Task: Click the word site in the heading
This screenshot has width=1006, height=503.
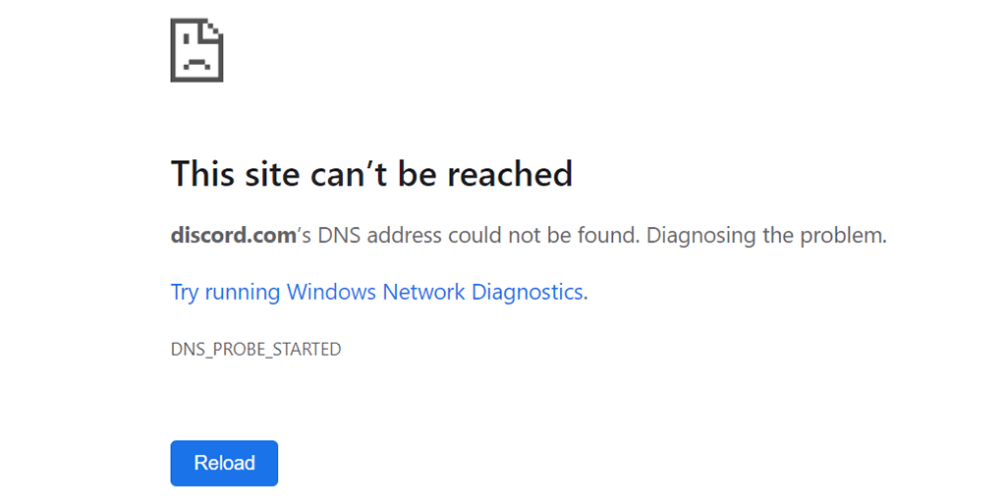Action: click(275, 174)
